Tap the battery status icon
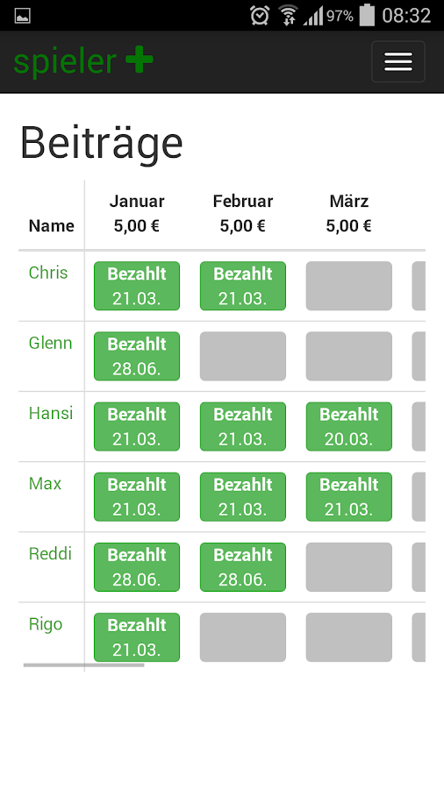This screenshot has width=444, height=789. click(x=367, y=15)
